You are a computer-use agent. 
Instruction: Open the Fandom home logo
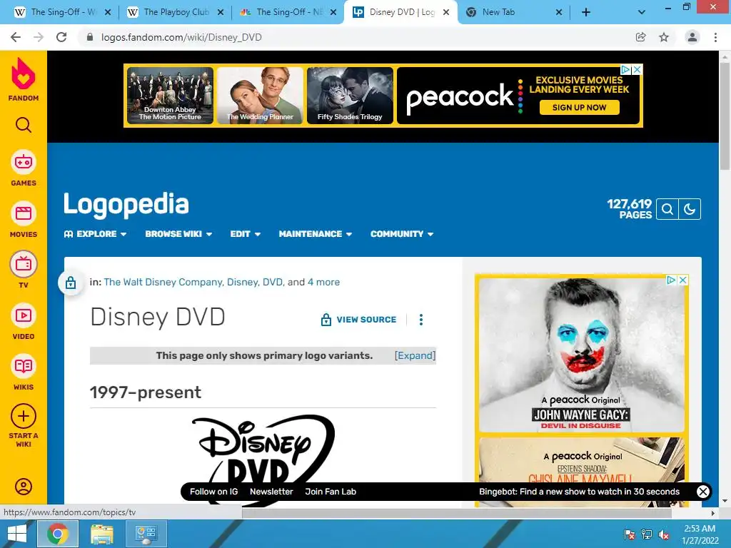click(x=24, y=79)
